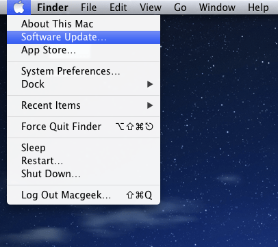Choose Shut Down option
The height and width of the screenshot is (247, 278).
tap(84, 174)
